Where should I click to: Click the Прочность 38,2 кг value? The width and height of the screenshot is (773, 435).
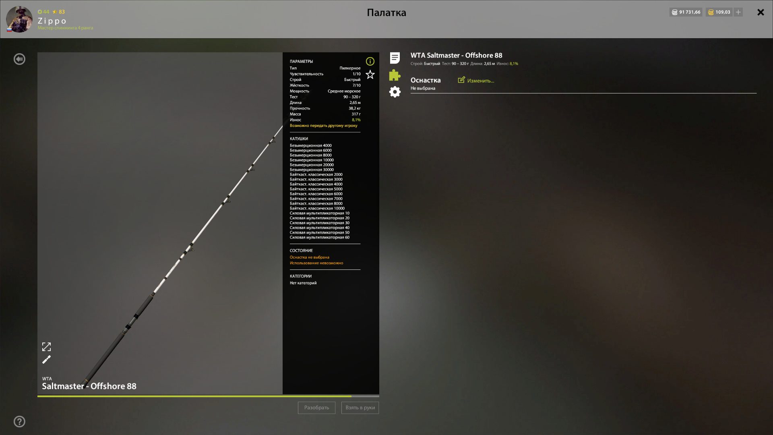tap(354, 108)
